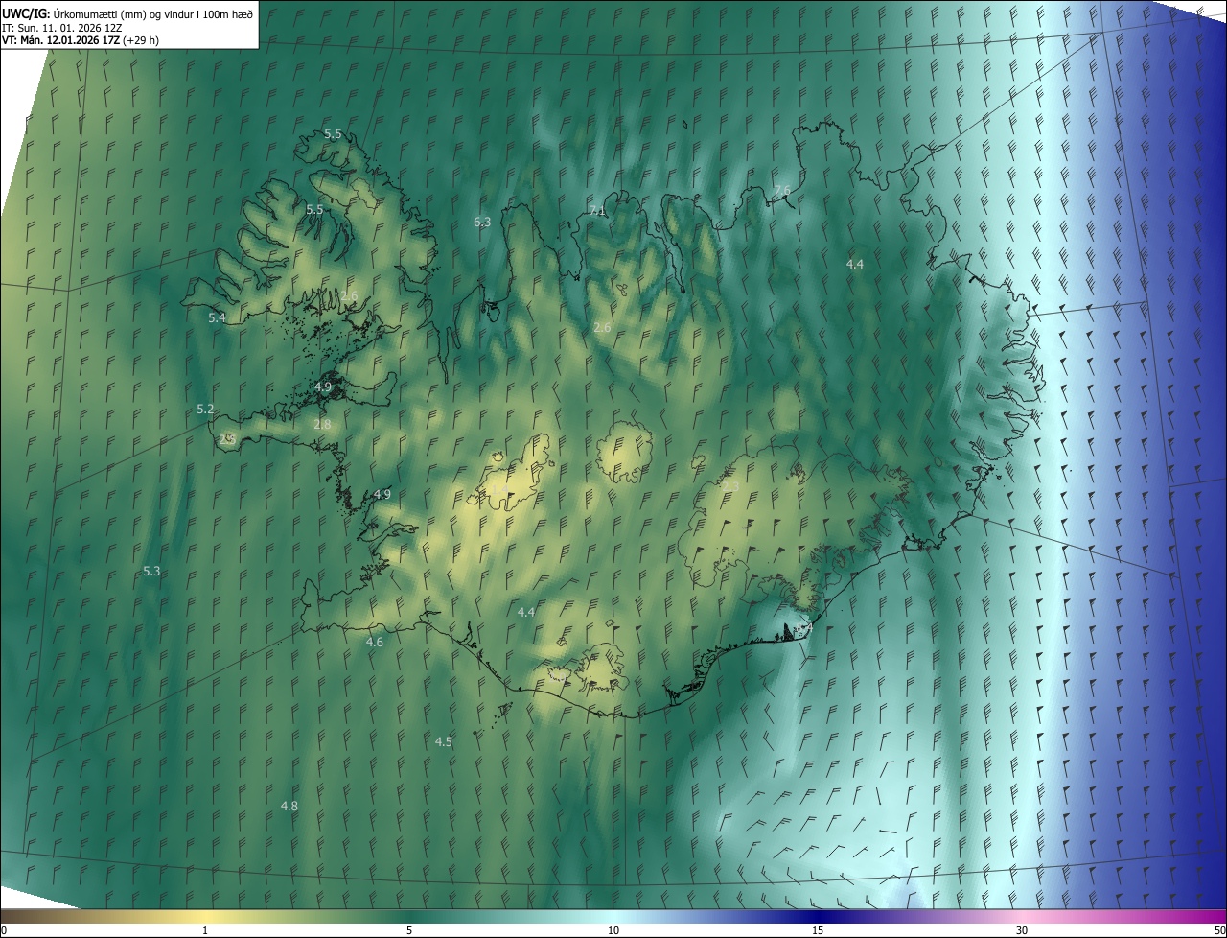The width and height of the screenshot is (1227, 938).
Task: Click the 7.6 value label on the map
Action: point(782,190)
